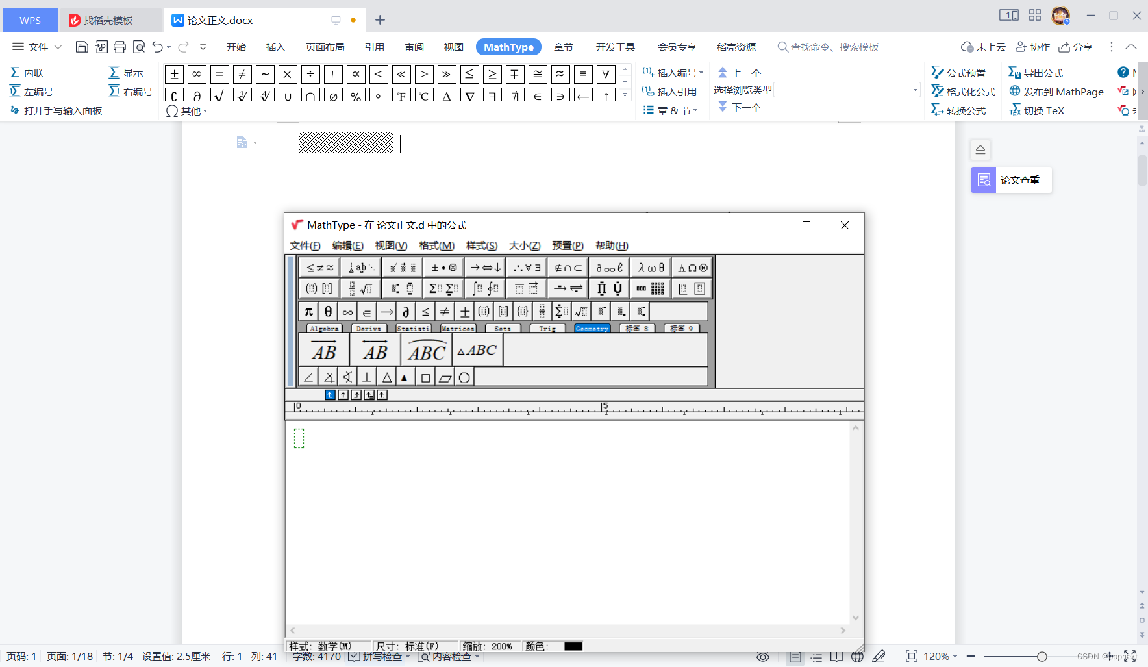This screenshot has width=1148, height=667.
Task: Open summation templates palette in MathType
Action: coord(444,288)
